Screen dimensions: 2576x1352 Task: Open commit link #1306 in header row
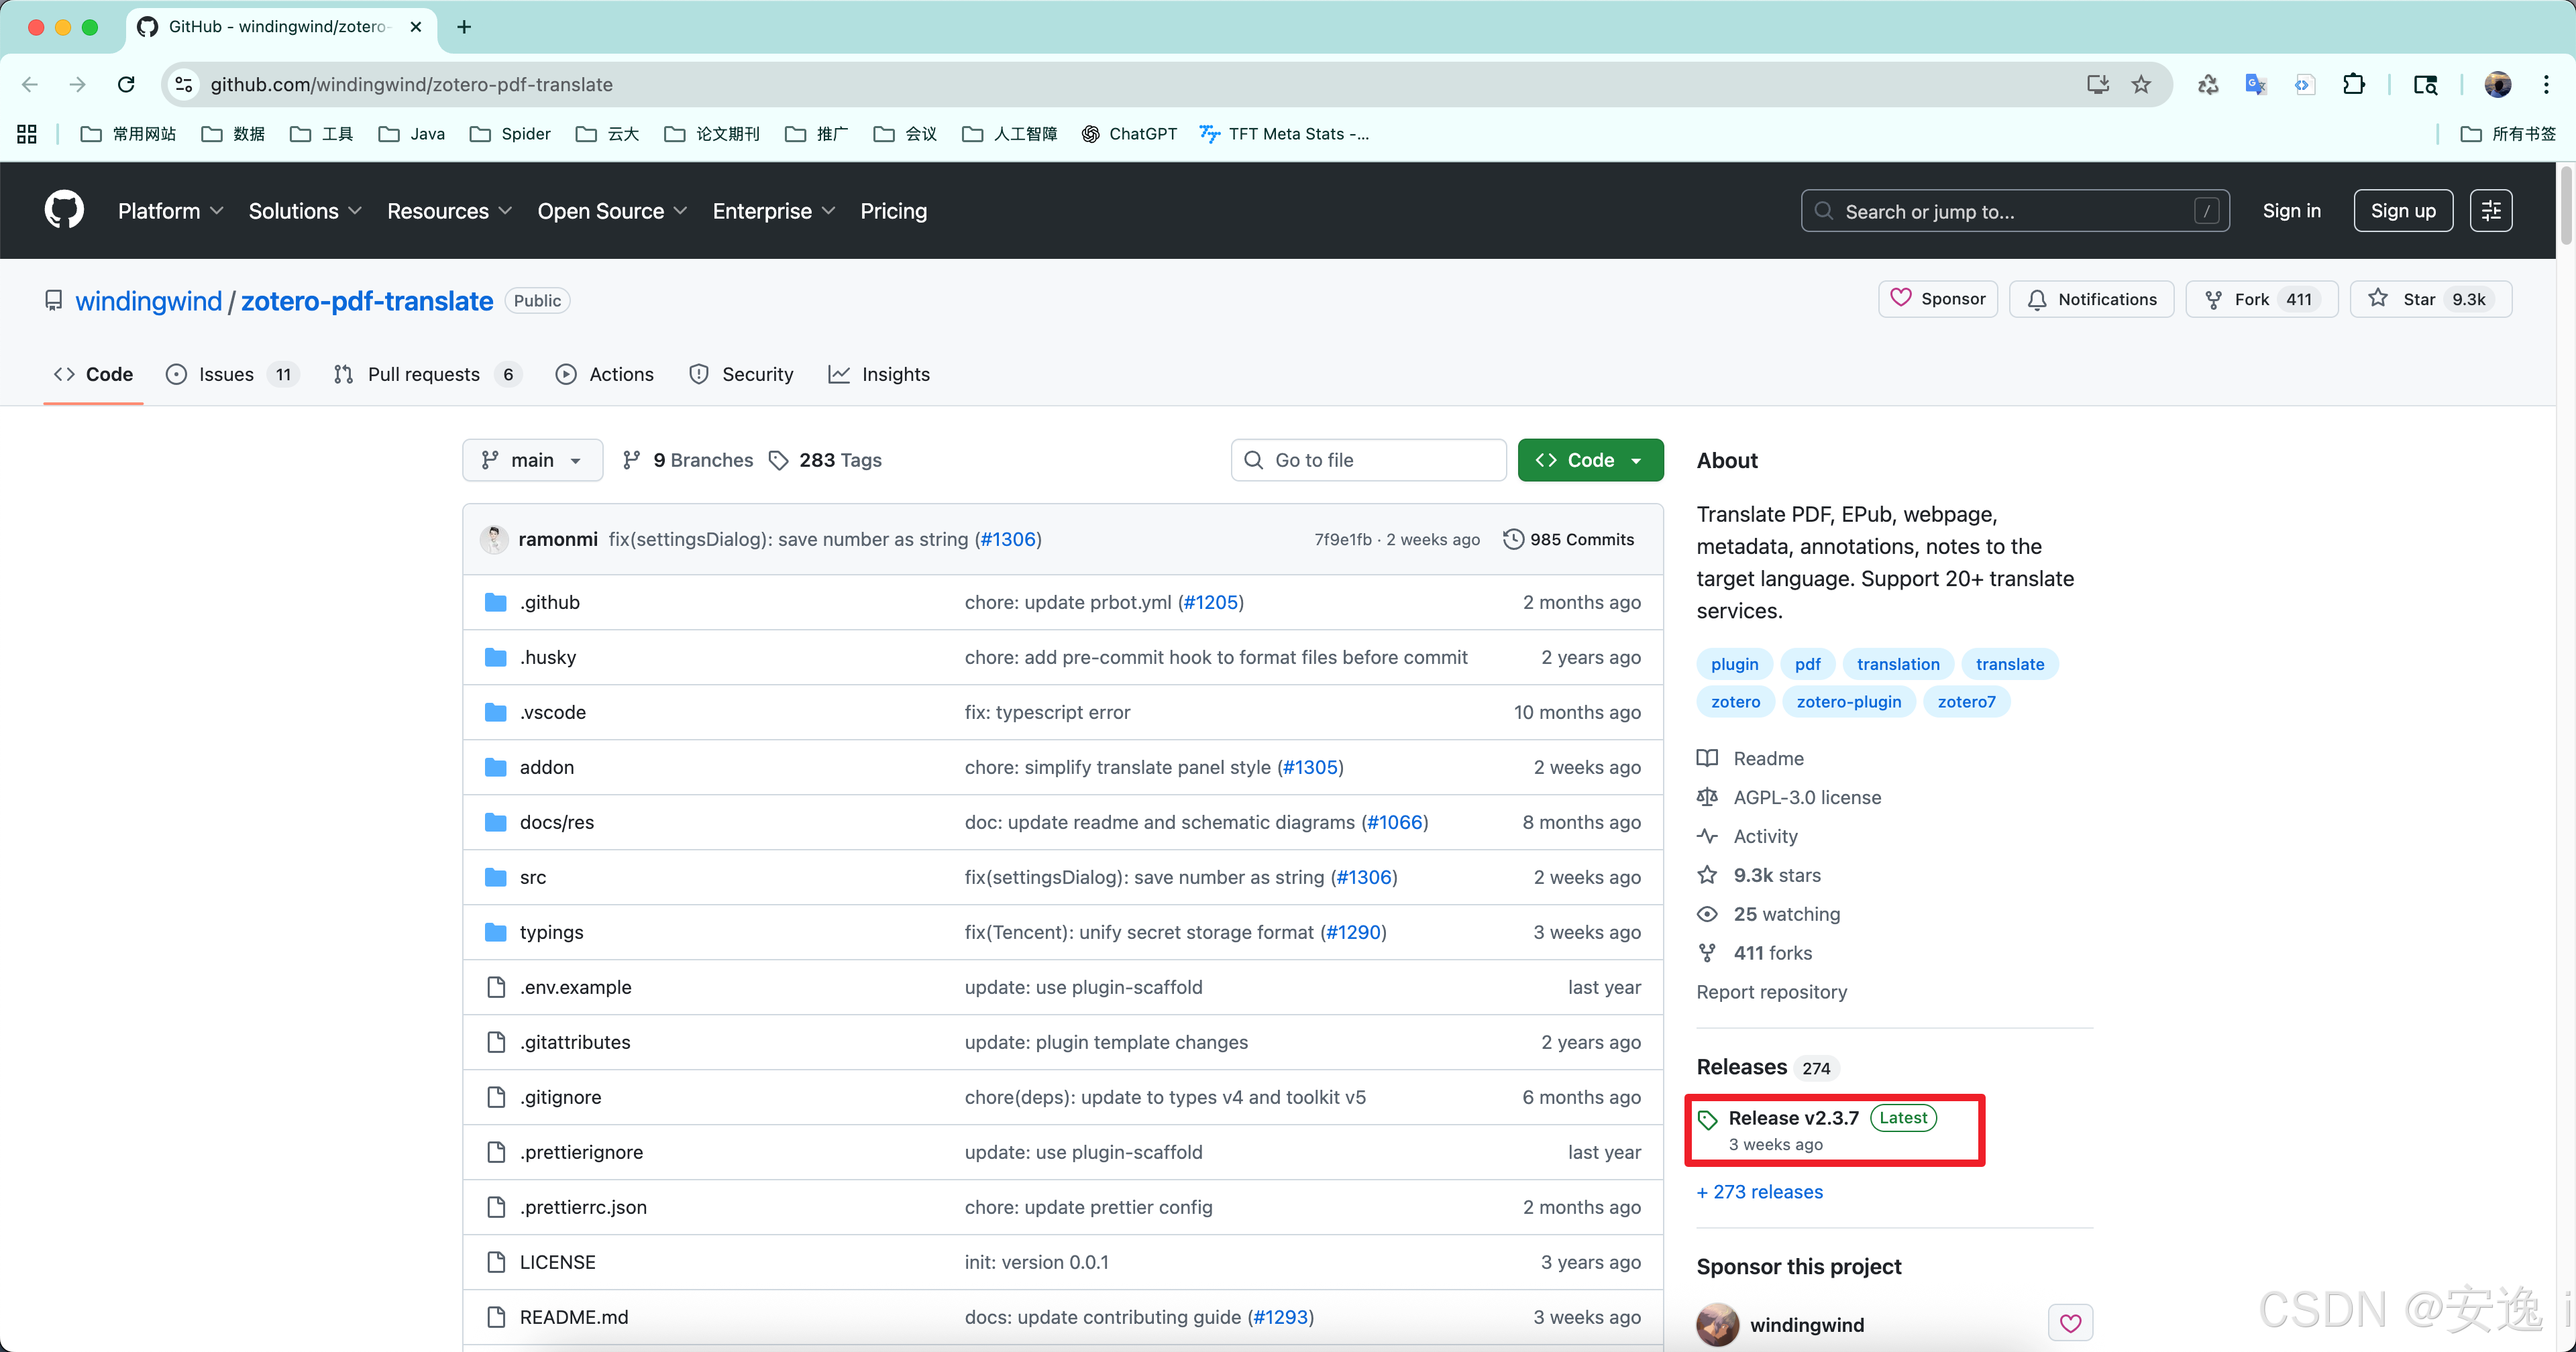click(1008, 539)
